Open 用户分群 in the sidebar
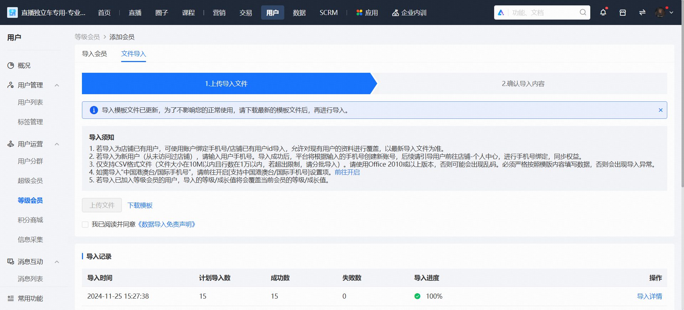This screenshot has width=684, height=310. point(30,161)
